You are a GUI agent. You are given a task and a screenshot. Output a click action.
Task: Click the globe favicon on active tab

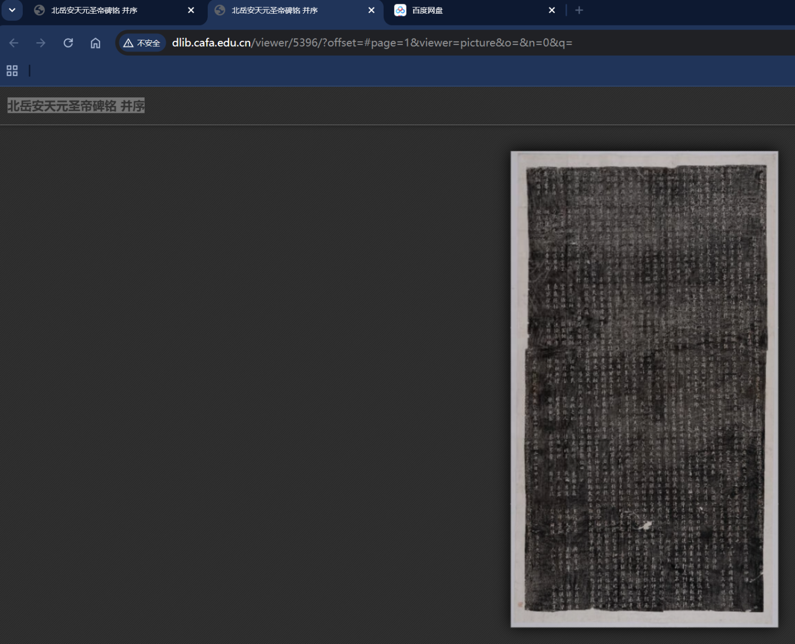(x=220, y=10)
